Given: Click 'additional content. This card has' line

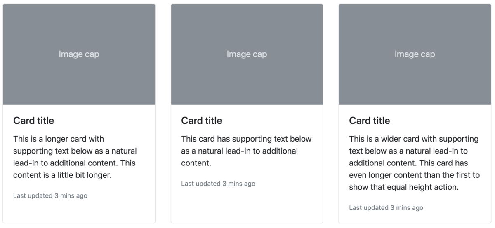Looking at the screenshot, I should pyautogui.click(x=408, y=163).
